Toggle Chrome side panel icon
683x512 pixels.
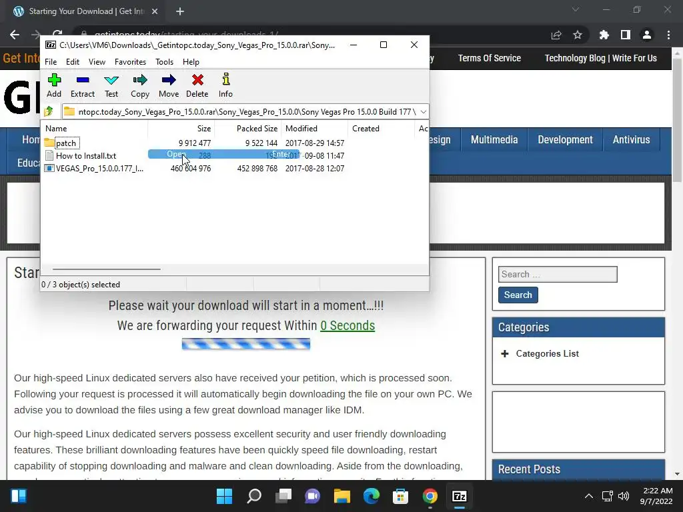(626, 35)
